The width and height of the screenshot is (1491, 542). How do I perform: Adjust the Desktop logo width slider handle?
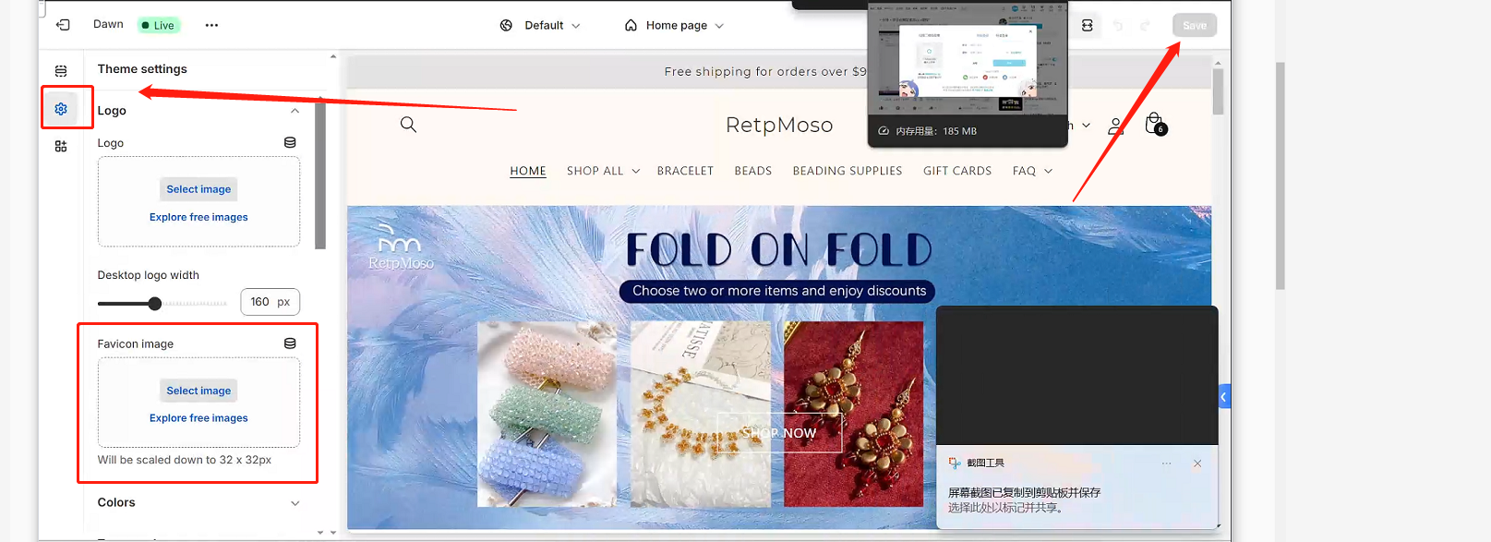tap(155, 304)
